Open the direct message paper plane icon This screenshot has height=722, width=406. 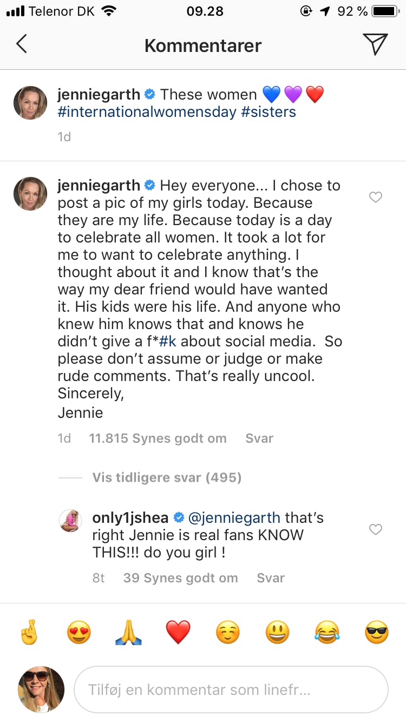click(375, 44)
